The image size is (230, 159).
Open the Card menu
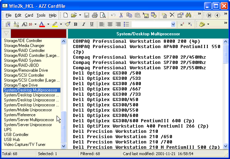click(29, 15)
